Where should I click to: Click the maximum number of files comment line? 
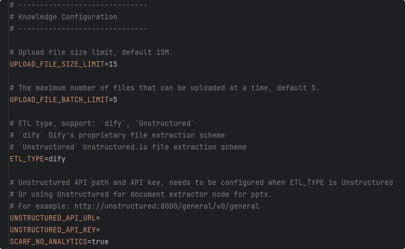(x=165, y=88)
